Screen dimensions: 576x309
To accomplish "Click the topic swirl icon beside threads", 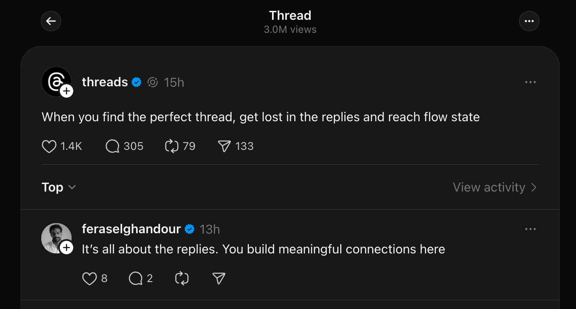I will click(152, 83).
